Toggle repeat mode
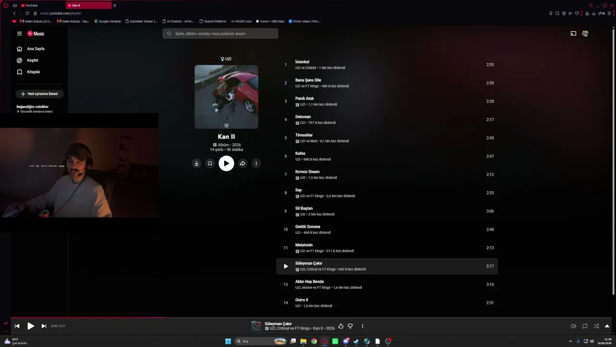616x347 pixels. point(585,326)
